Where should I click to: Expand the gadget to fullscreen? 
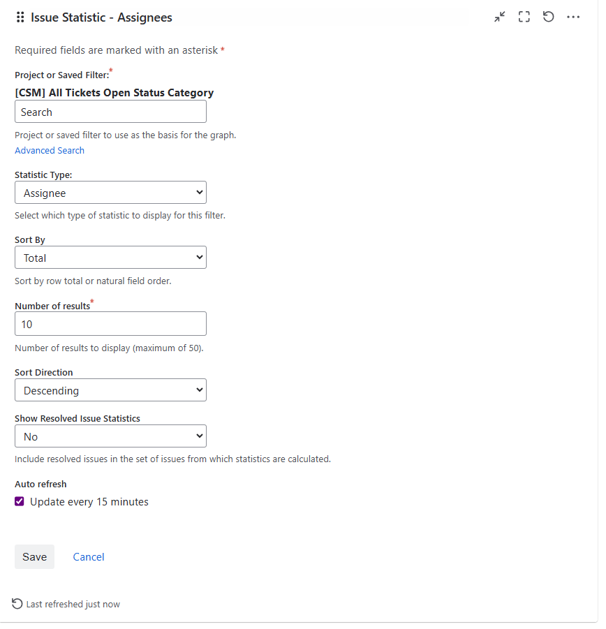click(524, 16)
